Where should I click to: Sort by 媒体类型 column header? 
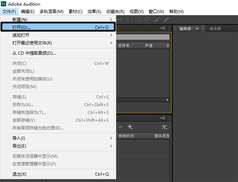[x=162, y=136]
